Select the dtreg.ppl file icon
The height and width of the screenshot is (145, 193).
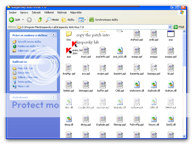click(86, 118)
